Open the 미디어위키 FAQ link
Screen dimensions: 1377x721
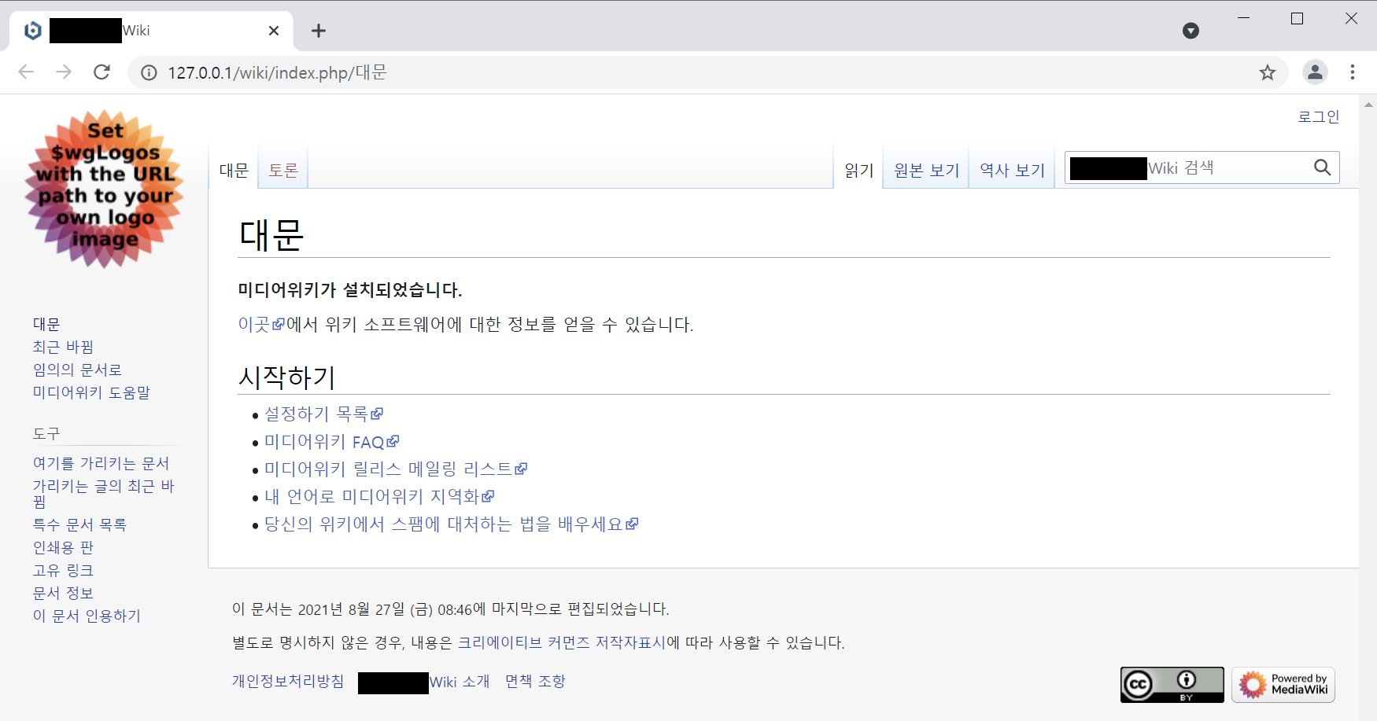[x=331, y=441]
